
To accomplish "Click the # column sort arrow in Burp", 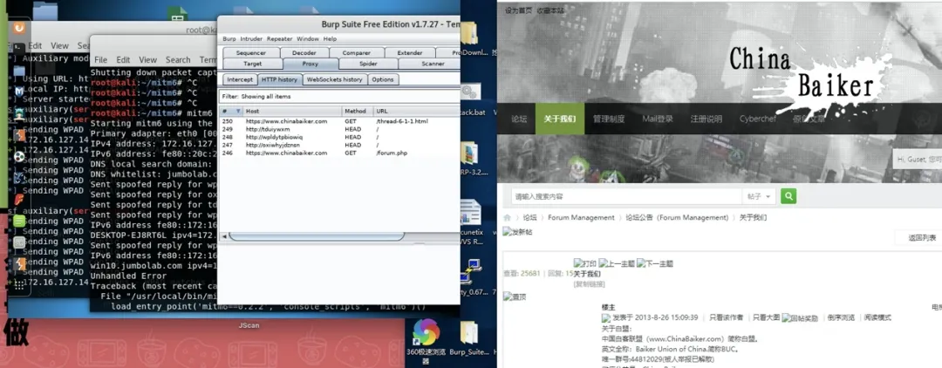I will (x=238, y=112).
